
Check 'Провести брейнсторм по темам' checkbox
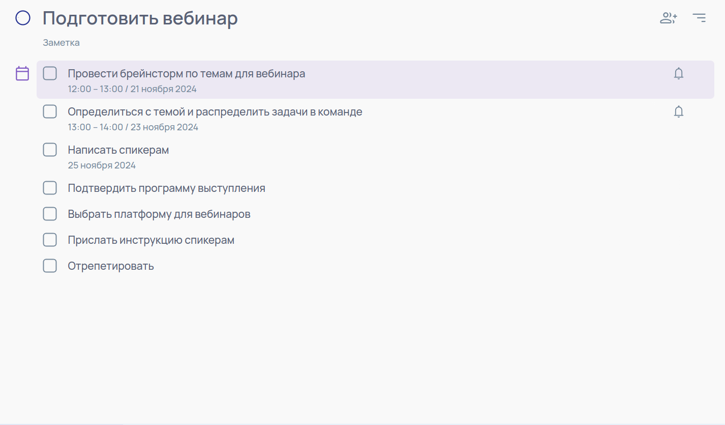point(50,73)
